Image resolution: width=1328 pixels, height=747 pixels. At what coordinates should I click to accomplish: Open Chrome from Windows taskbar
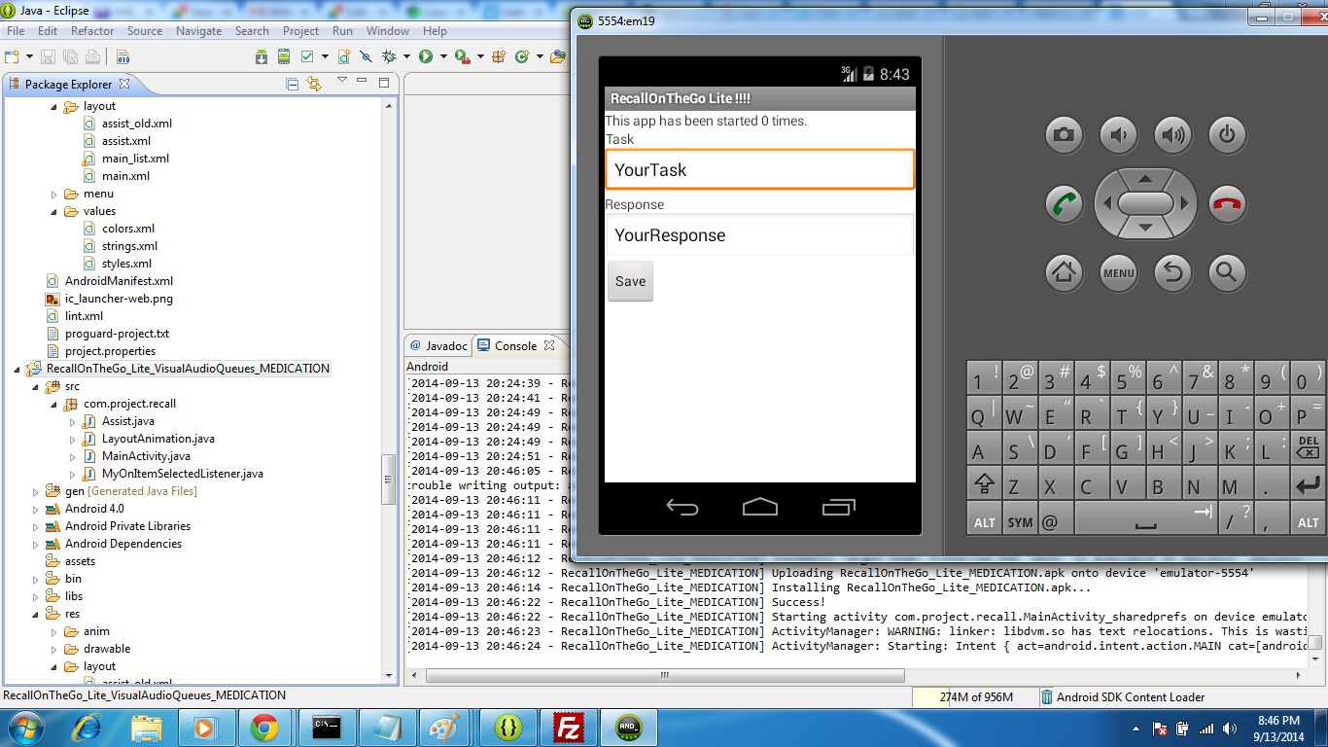pos(264,728)
